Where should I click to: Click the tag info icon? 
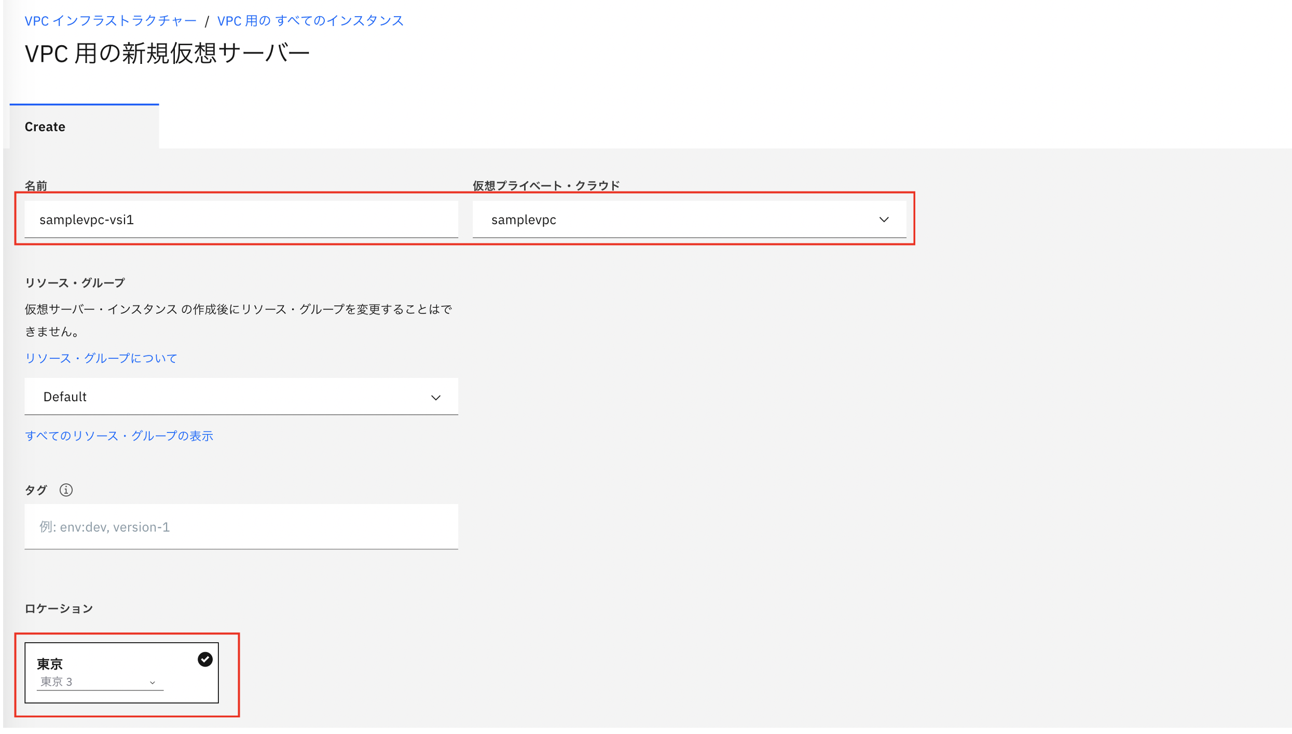[66, 490]
